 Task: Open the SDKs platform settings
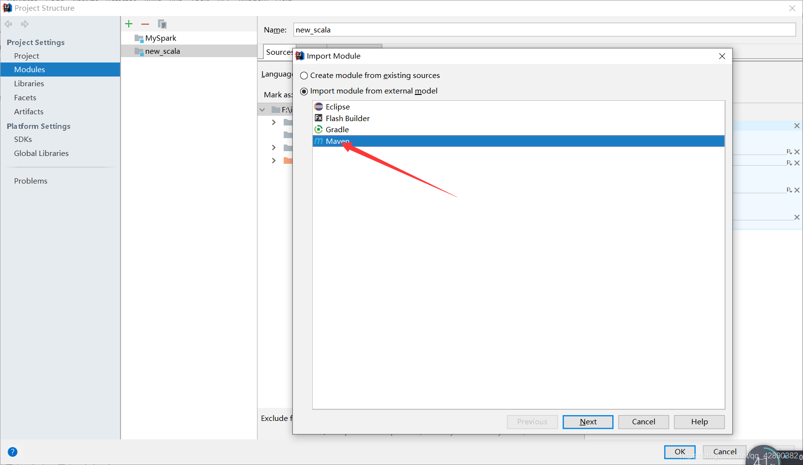coord(23,139)
